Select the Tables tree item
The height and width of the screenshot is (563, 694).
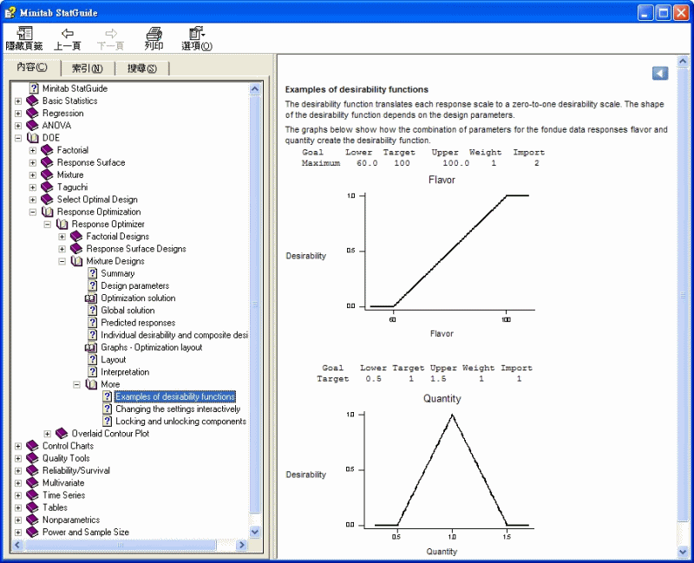(x=55, y=507)
